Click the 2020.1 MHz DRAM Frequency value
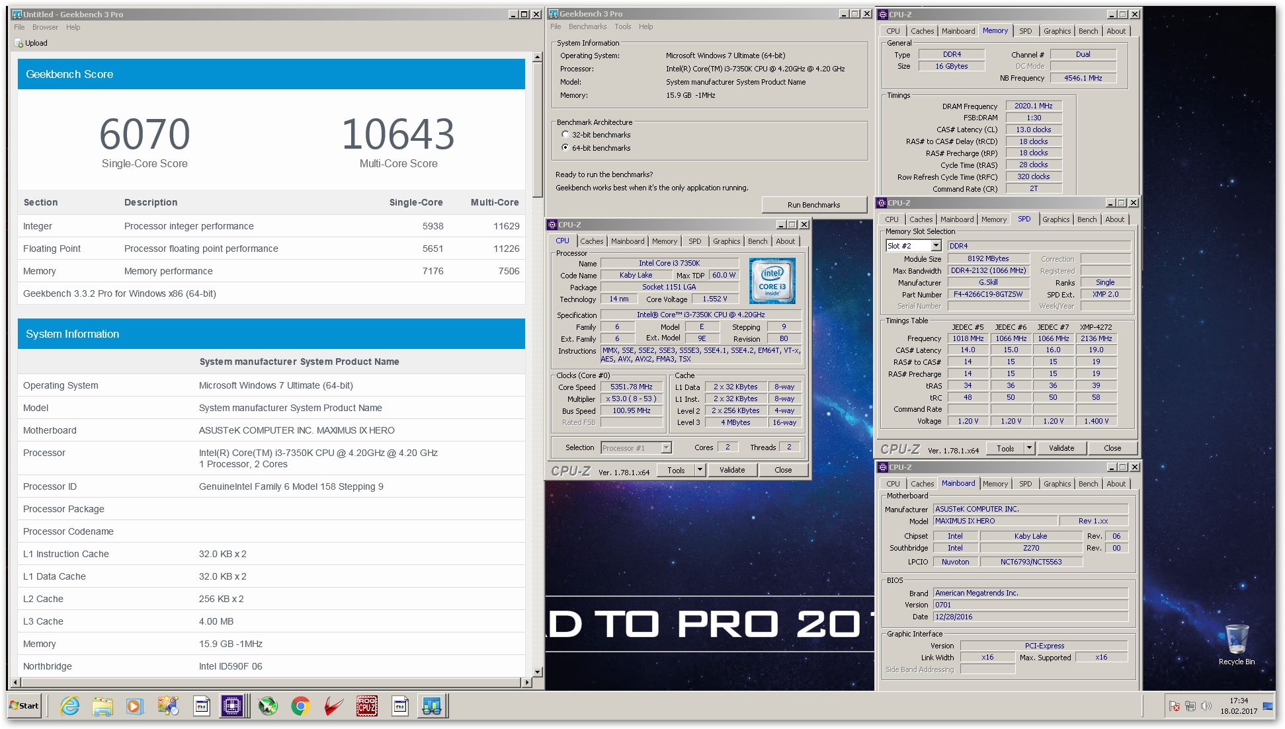The width and height of the screenshot is (1285, 729). 1034,106
